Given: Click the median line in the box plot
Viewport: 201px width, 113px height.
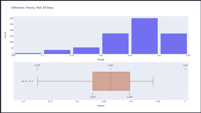Looking at the screenshot, I should pos(111,81).
